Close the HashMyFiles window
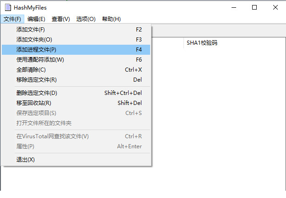 tap(275, 7)
